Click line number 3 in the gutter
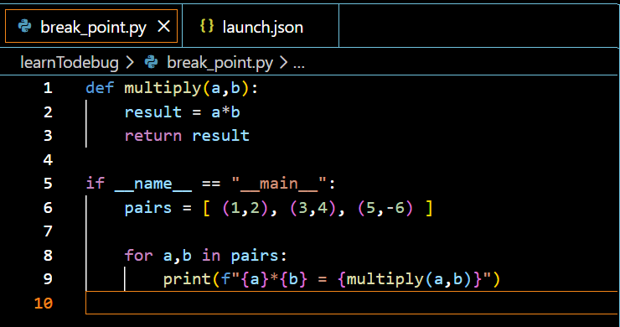620x327 pixels. pyautogui.click(x=48, y=136)
